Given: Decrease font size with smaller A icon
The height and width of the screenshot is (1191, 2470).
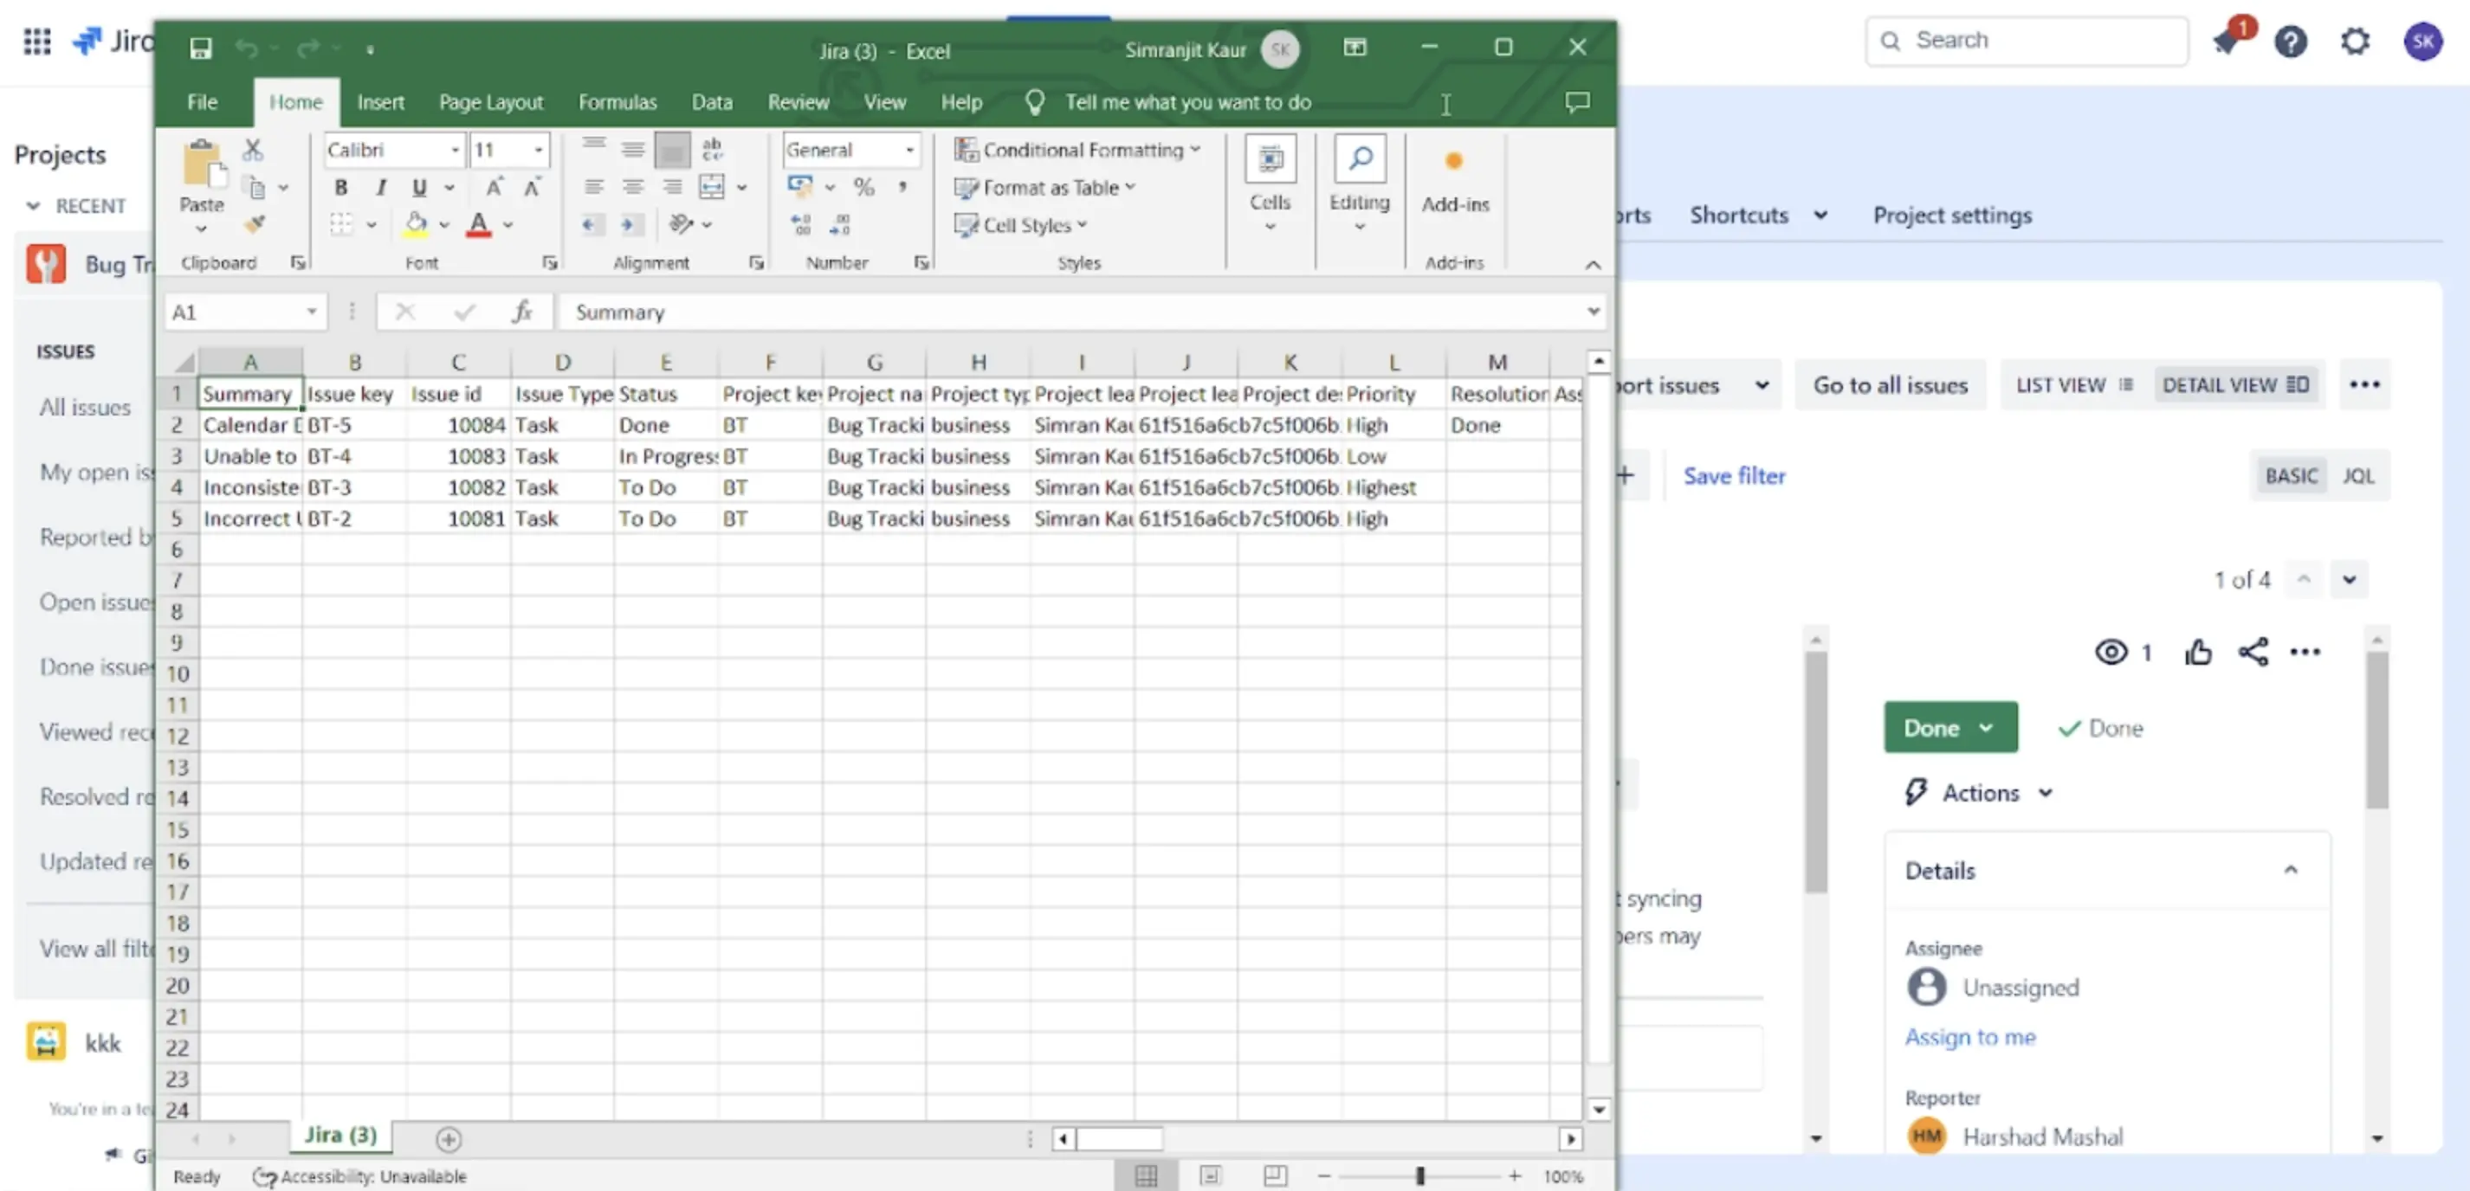Looking at the screenshot, I should 532,188.
